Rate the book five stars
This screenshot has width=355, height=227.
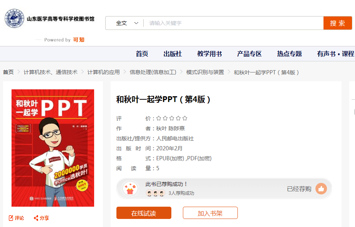click(185, 118)
